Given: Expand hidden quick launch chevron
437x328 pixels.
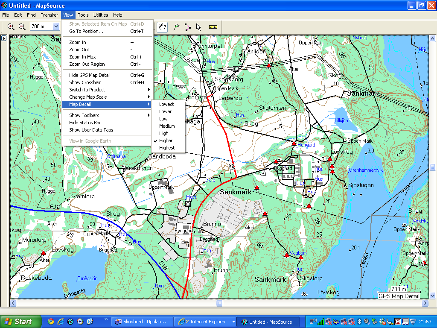Looking at the screenshot, I should [x=106, y=319].
